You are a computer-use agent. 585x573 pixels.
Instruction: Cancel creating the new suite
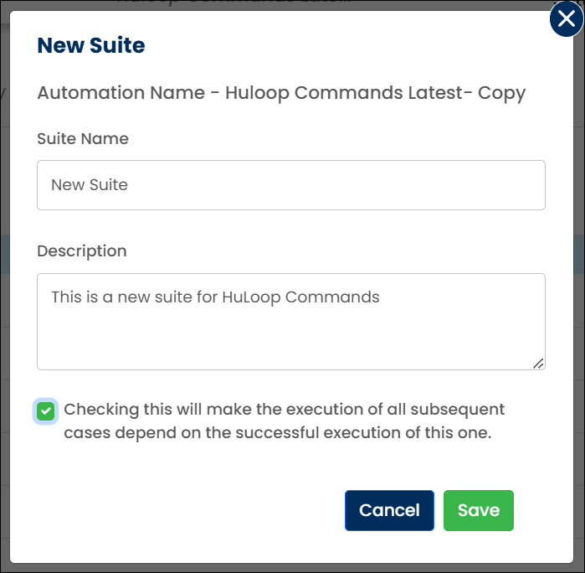pyautogui.click(x=389, y=510)
